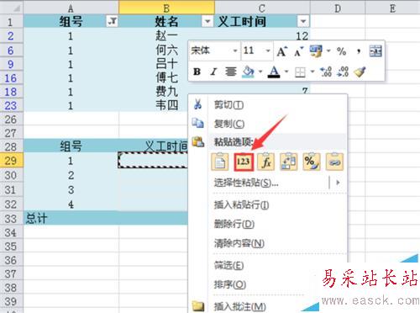The height and width of the screenshot is (313, 420).
Task: Click the Copy icon in context menu
Action: [x=197, y=123]
